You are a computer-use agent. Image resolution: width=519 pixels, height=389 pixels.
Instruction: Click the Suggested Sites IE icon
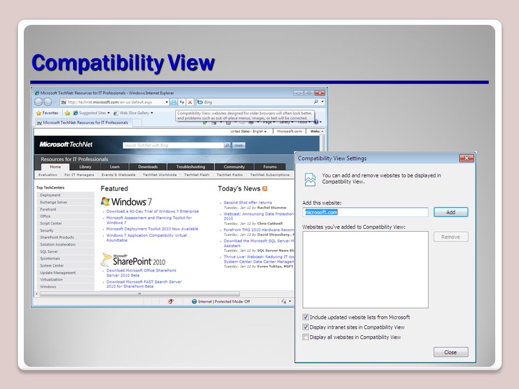[x=76, y=113]
